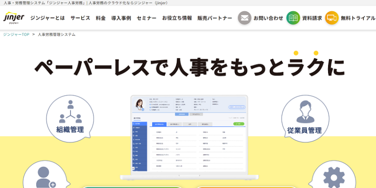This screenshot has width=376, height=188.
Task: Click the 資料請求 link
Action: click(x=312, y=18)
